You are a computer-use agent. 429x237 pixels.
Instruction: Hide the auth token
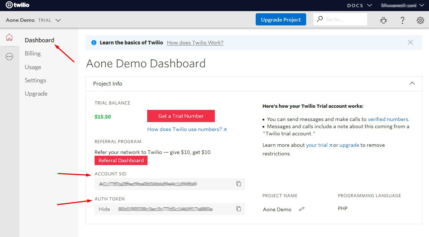pos(104,209)
